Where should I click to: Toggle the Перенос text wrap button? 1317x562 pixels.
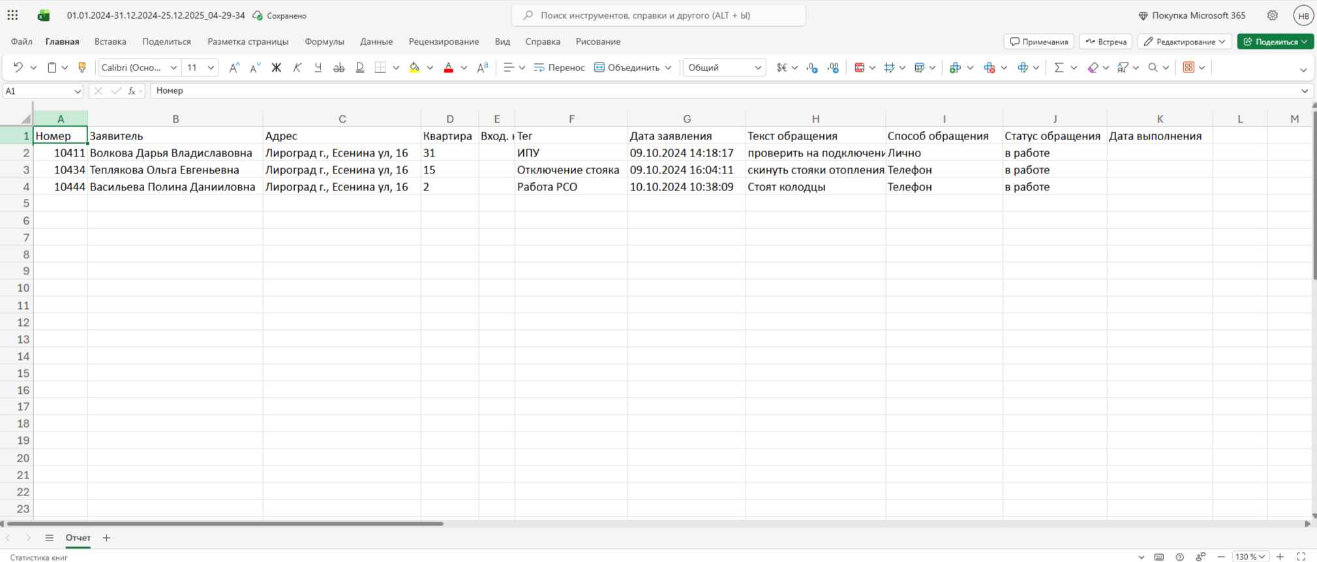point(559,67)
